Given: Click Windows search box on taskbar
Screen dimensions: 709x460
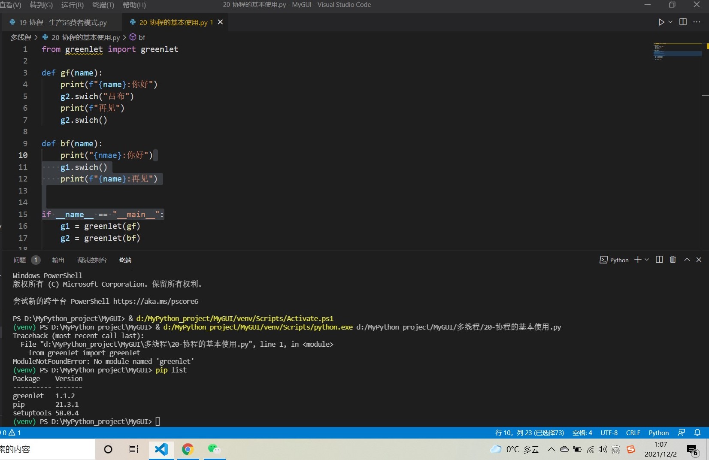Looking at the screenshot, I should [x=47, y=449].
